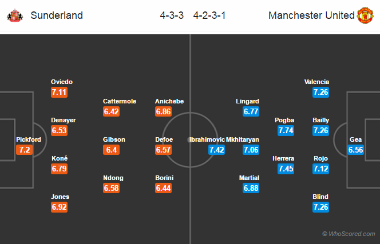This screenshot has height=244, width=380.
Task: Click Martial's 6.88 rating badge
Action: click(251, 188)
